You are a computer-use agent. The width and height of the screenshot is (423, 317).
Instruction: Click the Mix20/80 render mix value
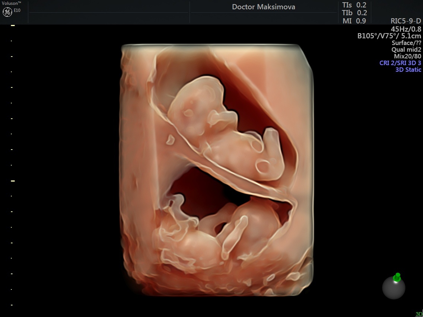(x=407, y=56)
